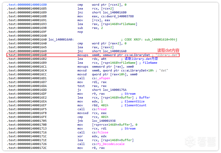Select the "library.dat" string comment
Image resolution: width=221 pixels, height=153 pixels.
(x=167, y=55)
